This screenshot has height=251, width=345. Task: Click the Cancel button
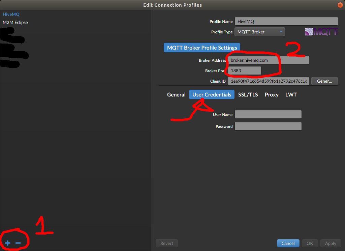(x=288, y=243)
